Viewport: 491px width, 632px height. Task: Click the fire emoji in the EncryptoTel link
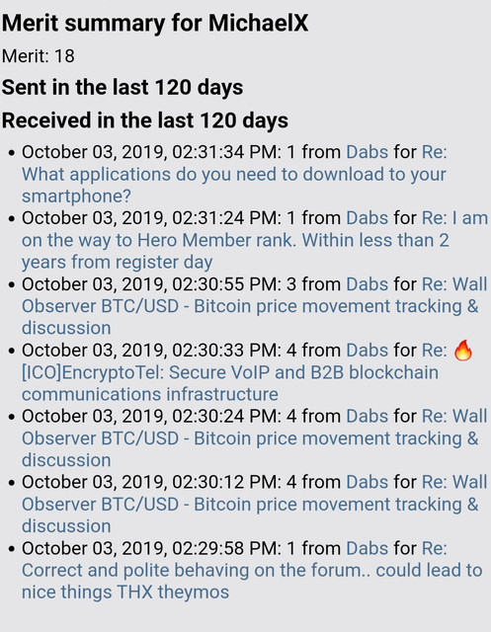(463, 350)
